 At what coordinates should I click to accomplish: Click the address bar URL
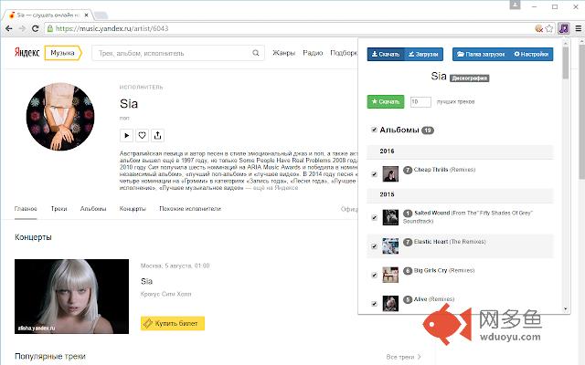pos(112,28)
